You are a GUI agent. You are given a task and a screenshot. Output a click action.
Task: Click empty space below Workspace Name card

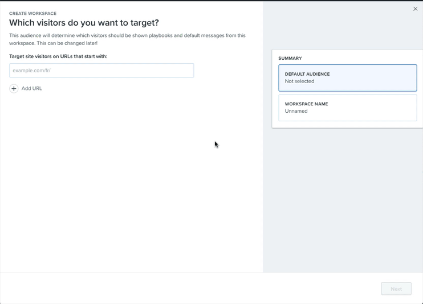(348, 124)
